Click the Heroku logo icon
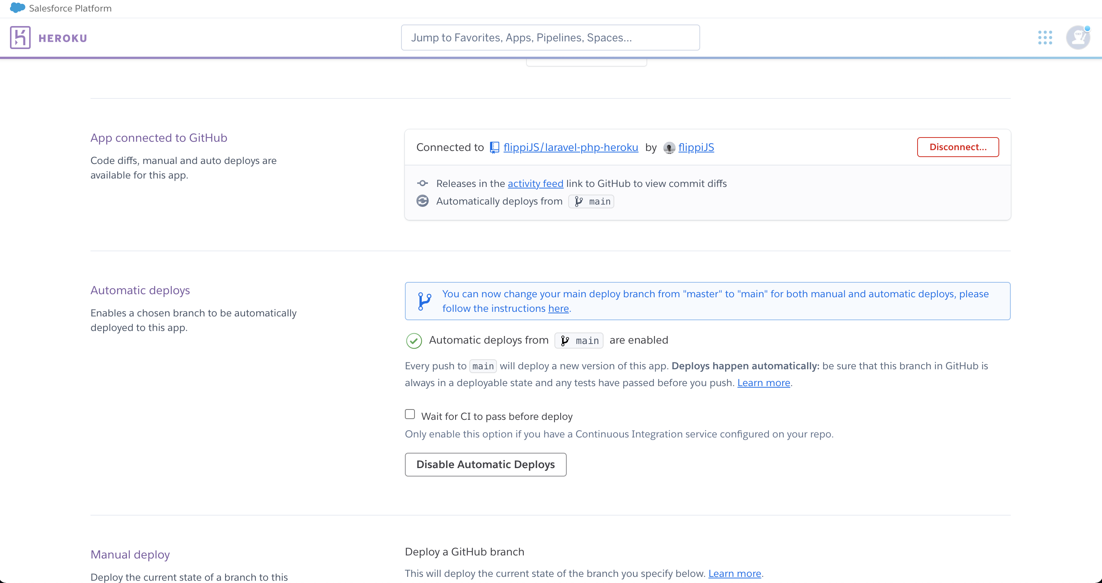1102x583 pixels. pos(20,38)
